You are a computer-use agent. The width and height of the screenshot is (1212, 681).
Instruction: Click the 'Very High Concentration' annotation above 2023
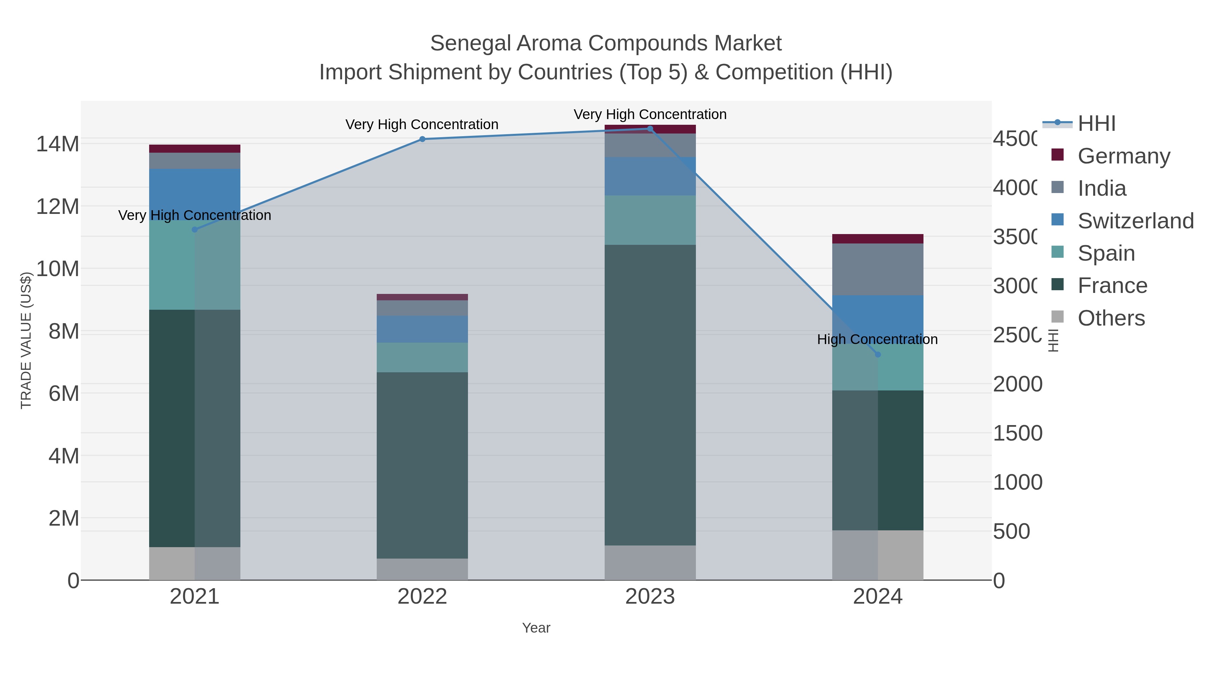coord(650,114)
